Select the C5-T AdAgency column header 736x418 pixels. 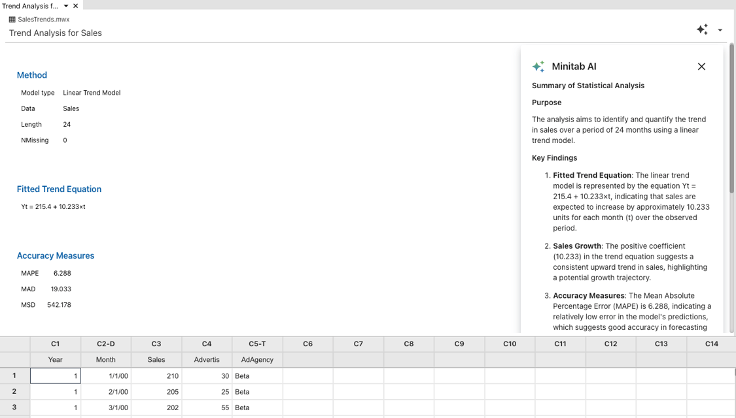[x=256, y=344]
